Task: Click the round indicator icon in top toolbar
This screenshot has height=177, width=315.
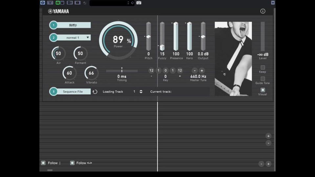Action: point(85,3)
